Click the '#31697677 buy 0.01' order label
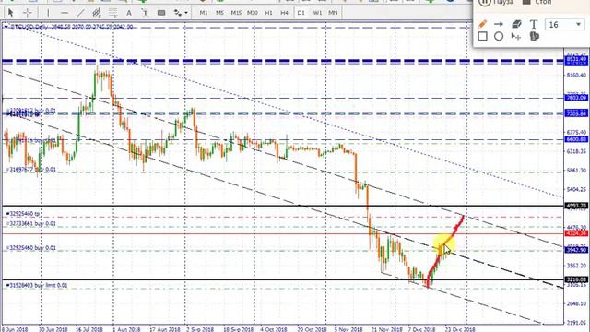 coord(31,170)
